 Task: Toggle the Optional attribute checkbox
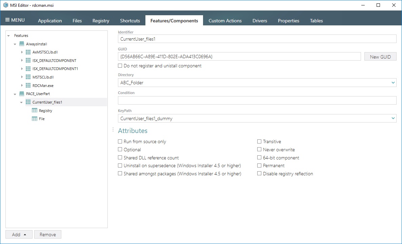(x=120, y=150)
